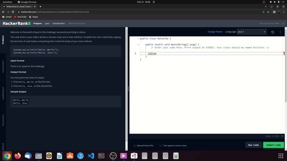Open the Chrome tab search chevron
This screenshot has height=161, width=287.
coord(265,7)
